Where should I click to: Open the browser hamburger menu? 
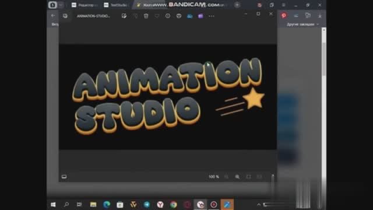tap(284, 5)
